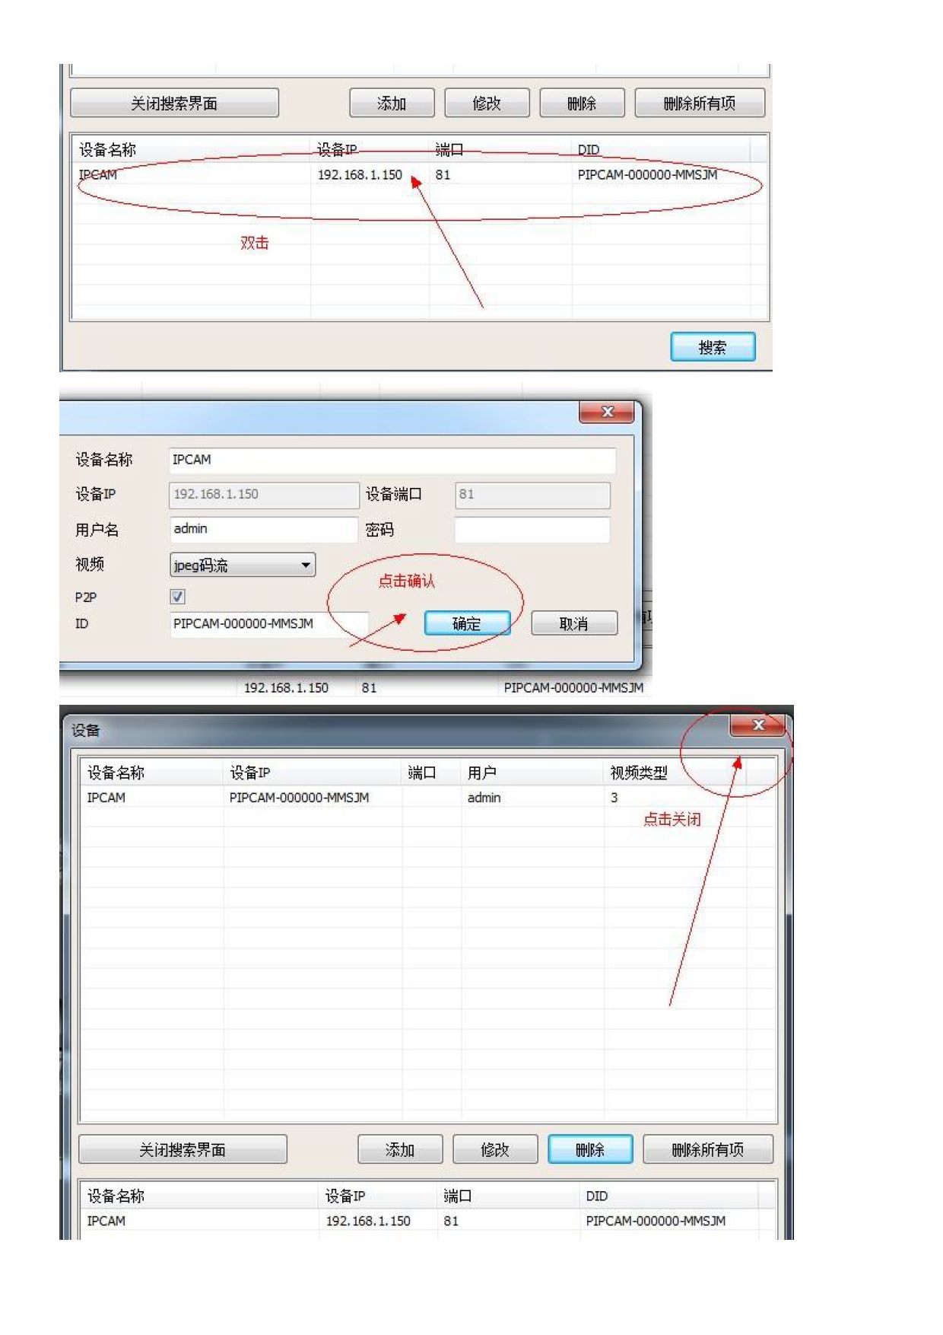This screenshot has width=943, height=1335.
Task: Toggle the P2P checkbox
Action: point(178,597)
